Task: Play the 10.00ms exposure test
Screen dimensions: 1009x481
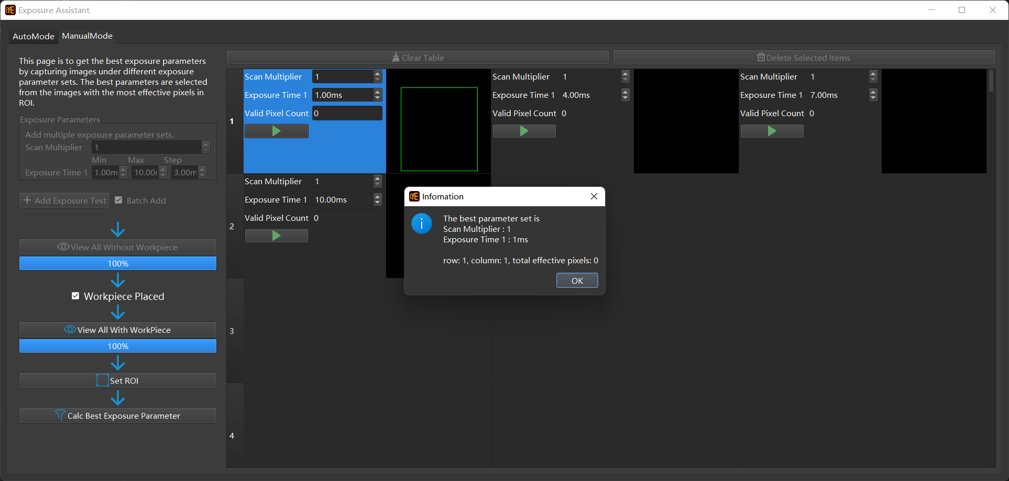Action: tap(276, 236)
